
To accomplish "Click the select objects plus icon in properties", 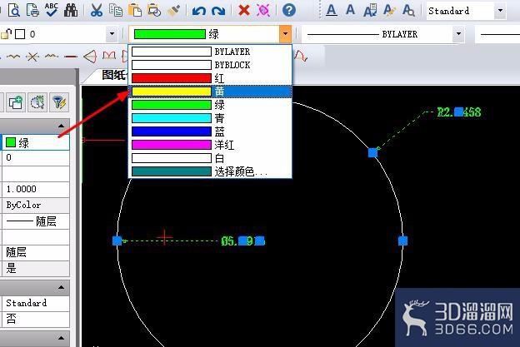I will coord(15,102).
